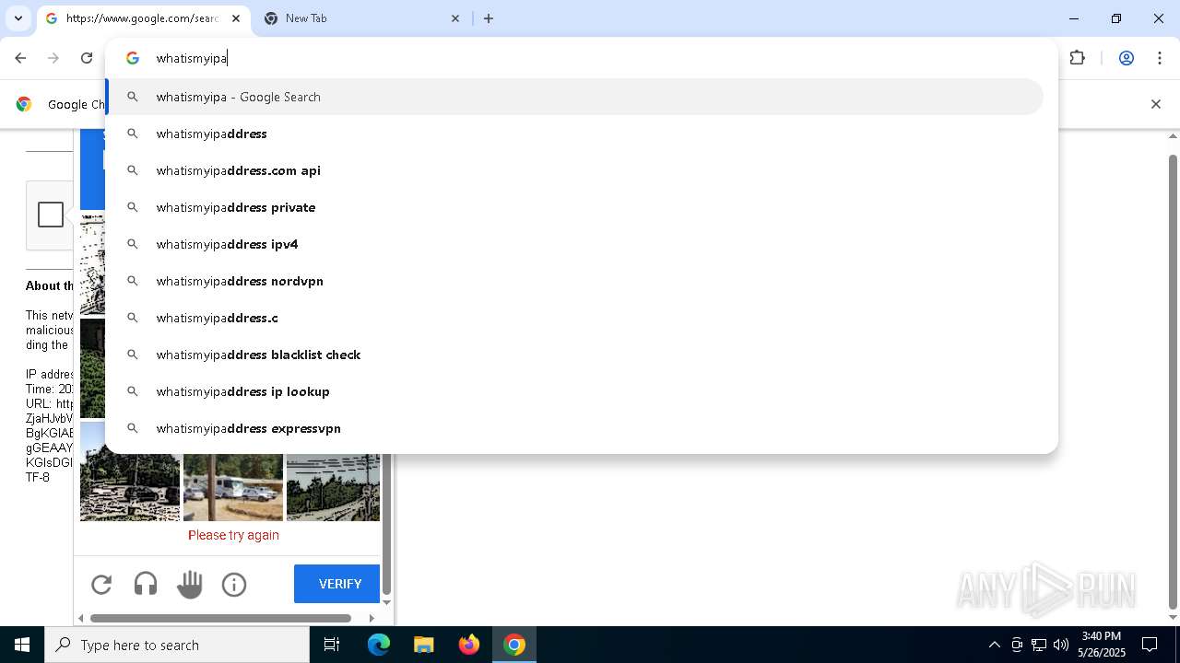Image resolution: width=1180 pixels, height=663 pixels.
Task: Click the Chrome taskbar icon
Action: coord(514,645)
